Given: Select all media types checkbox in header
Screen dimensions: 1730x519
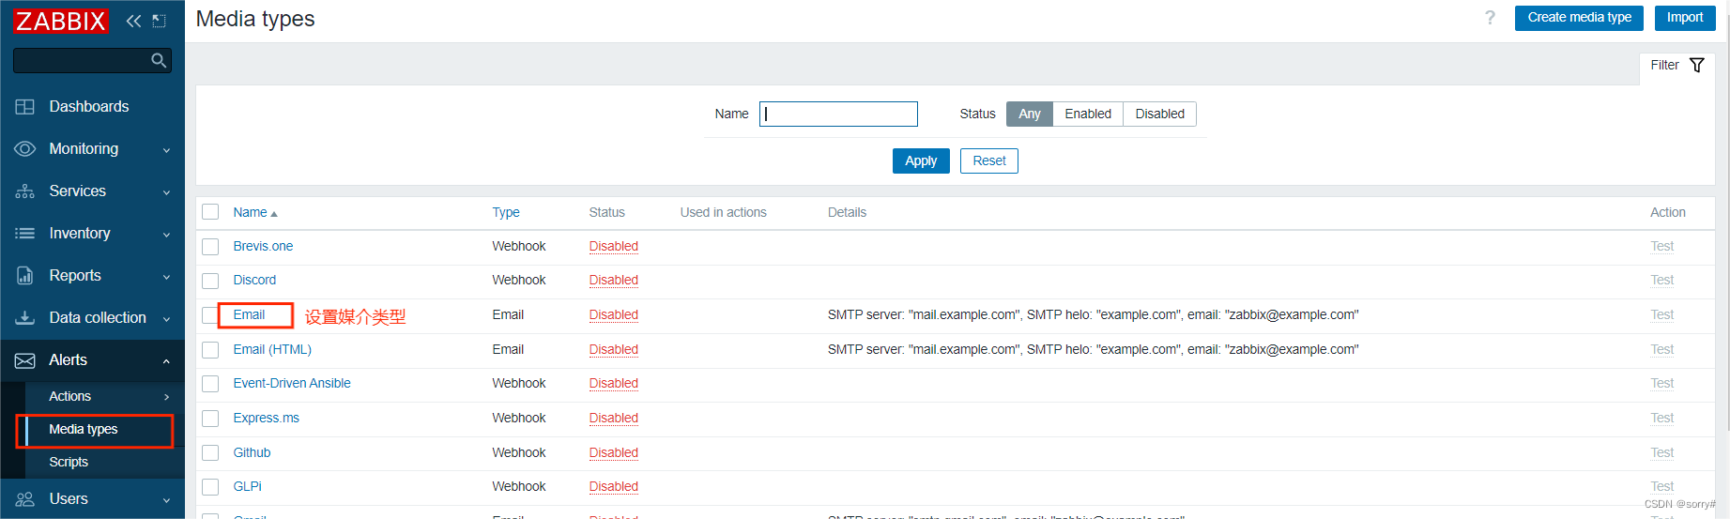Looking at the screenshot, I should click(x=210, y=212).
